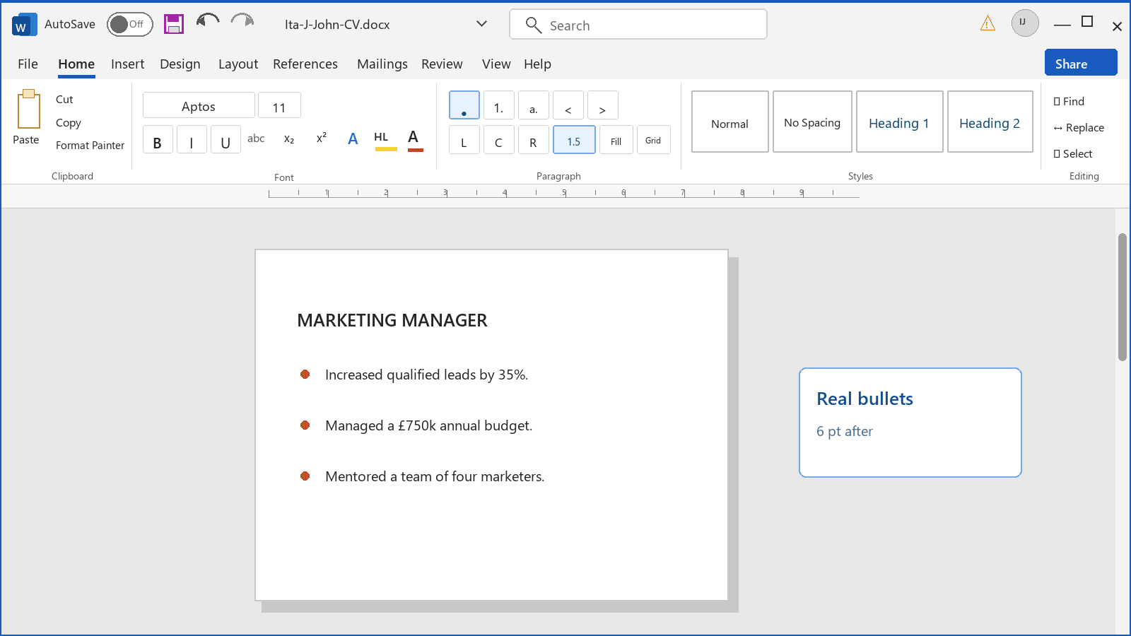This screenshot has width=1131, height=636.
Task: Apply subscript formatting
Action: click(x=289, y=139)
